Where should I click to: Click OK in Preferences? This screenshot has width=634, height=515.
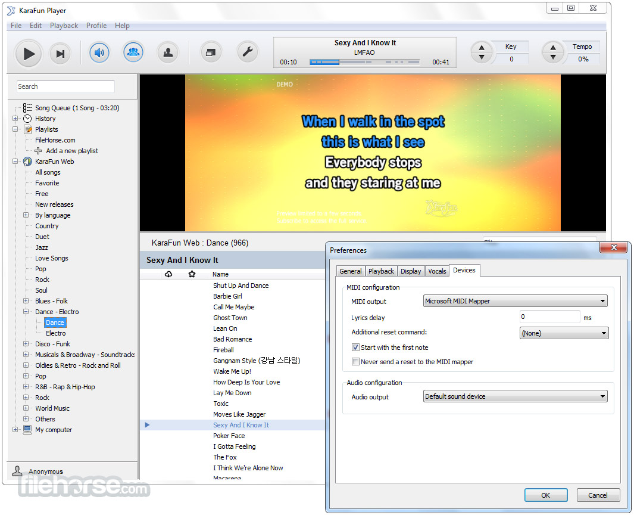[546, 495]
